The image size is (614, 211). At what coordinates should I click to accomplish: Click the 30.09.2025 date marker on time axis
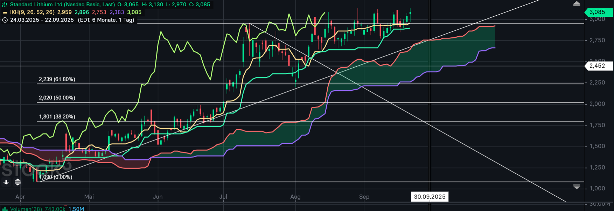pos(430,197)
